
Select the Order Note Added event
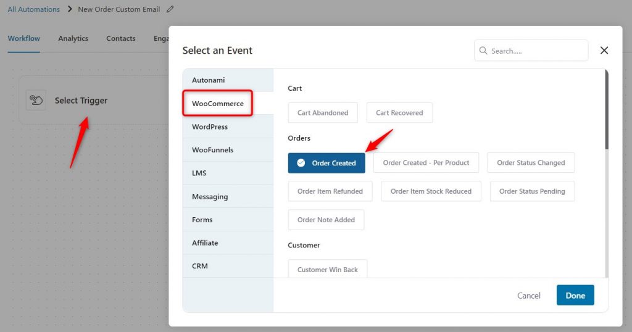point(326,220)
